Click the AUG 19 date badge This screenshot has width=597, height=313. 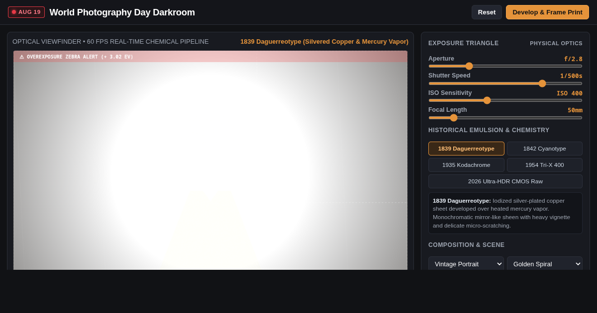[26, 12]
